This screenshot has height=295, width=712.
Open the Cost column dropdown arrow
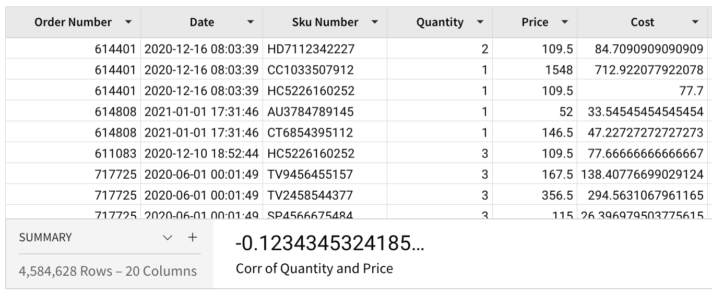tap(695, 22)
